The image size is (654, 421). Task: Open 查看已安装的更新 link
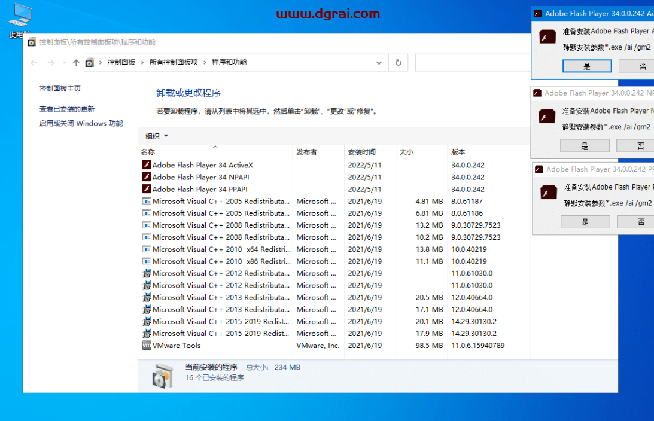67,109
